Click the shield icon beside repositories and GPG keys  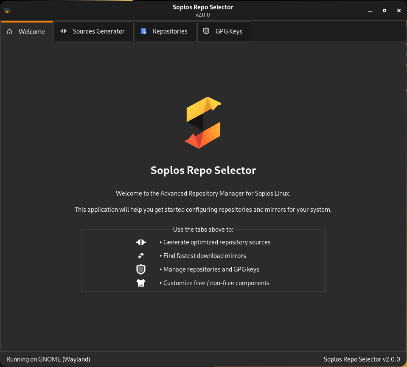pos(140,269)
